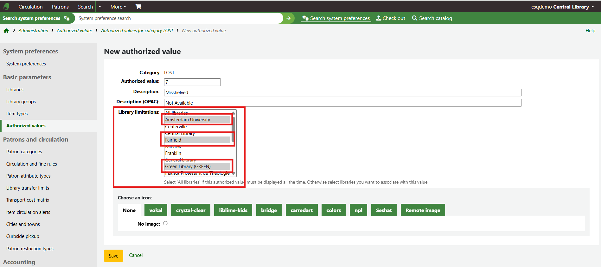
Task: Expand the Search split dropdown arrow
Action: pos(100,7)
